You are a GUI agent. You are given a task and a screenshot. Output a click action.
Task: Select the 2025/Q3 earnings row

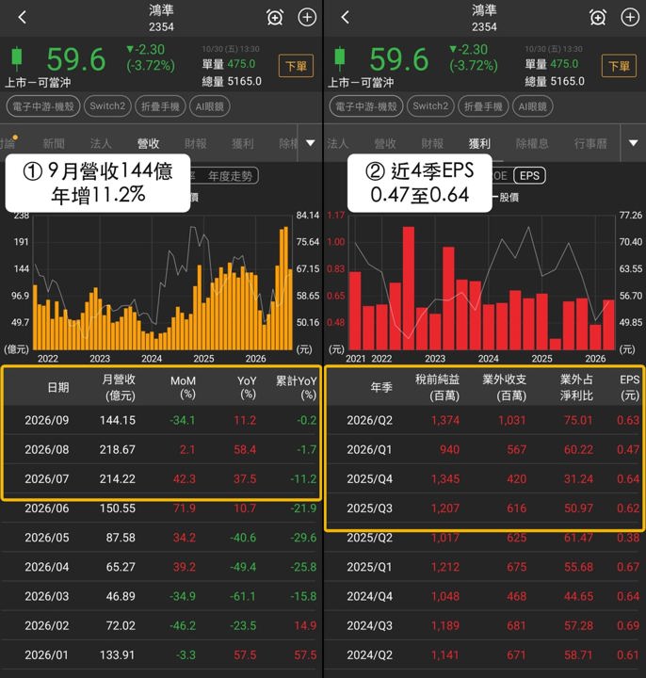pyautogui.click(x=485, y=508)
